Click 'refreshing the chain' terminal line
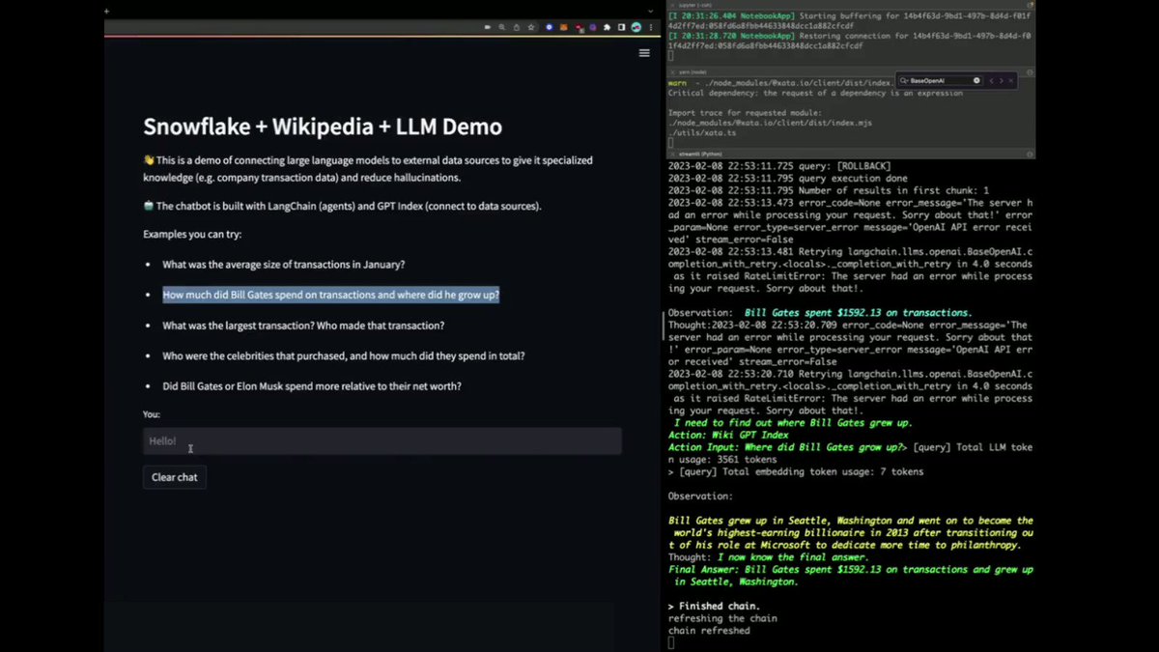This screenshot has height=652, width=1159. point(722,618)
